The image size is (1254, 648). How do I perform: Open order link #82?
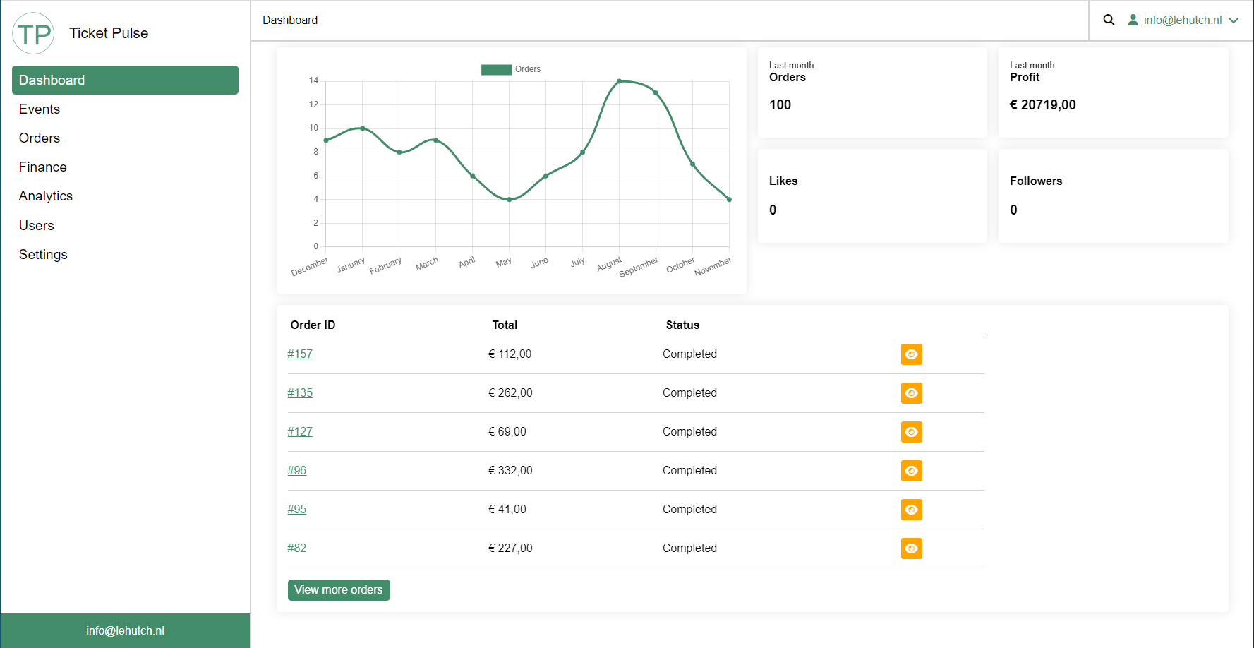coord(297,548)
